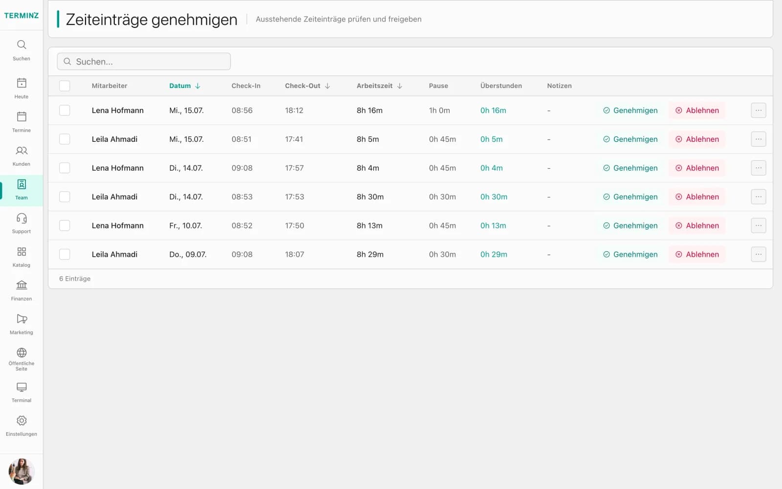Approve Lena Hofmann's 15.07. entry

[630, 111]
